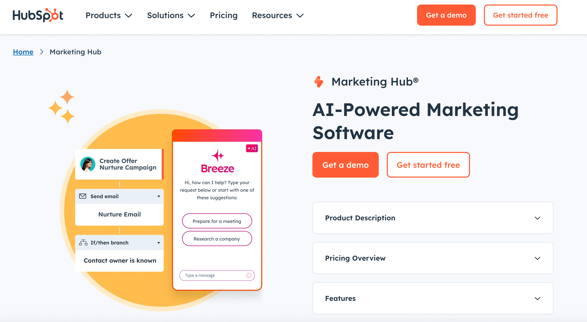The image size is (587, 322).
Task: Click the AI badge in Breeze panel
Action: (x=252, y=148)
